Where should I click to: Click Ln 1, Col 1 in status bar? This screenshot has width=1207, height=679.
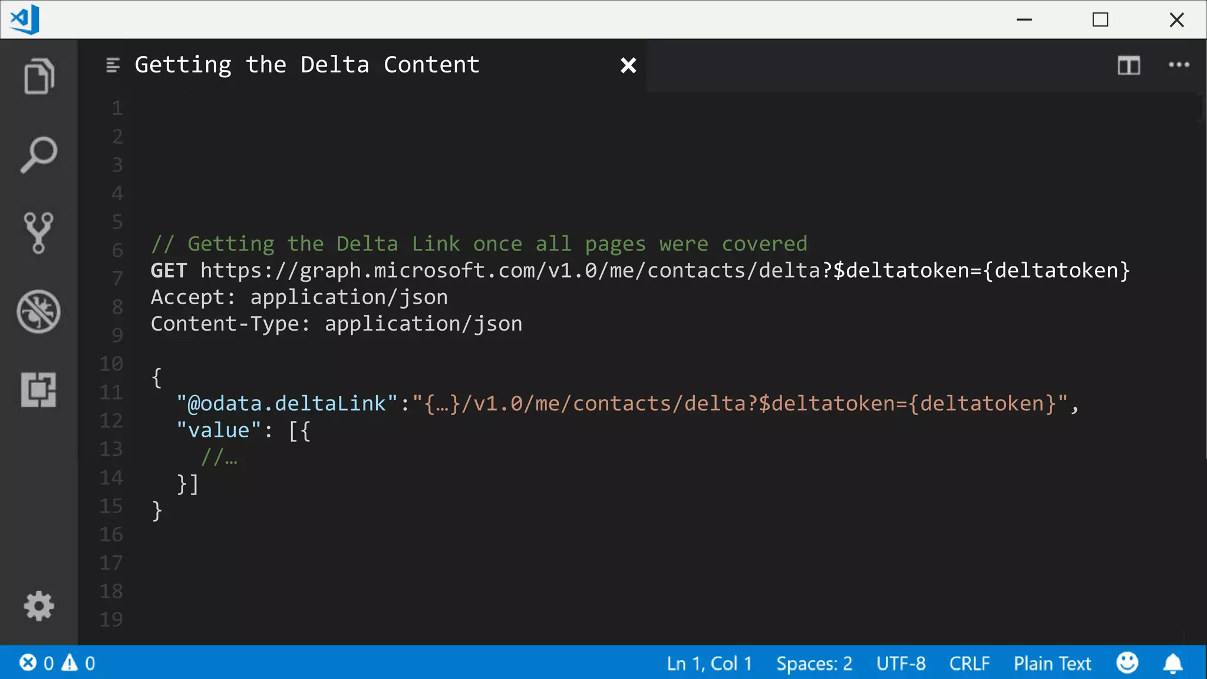pyautogui.click(x=710, y=663)
